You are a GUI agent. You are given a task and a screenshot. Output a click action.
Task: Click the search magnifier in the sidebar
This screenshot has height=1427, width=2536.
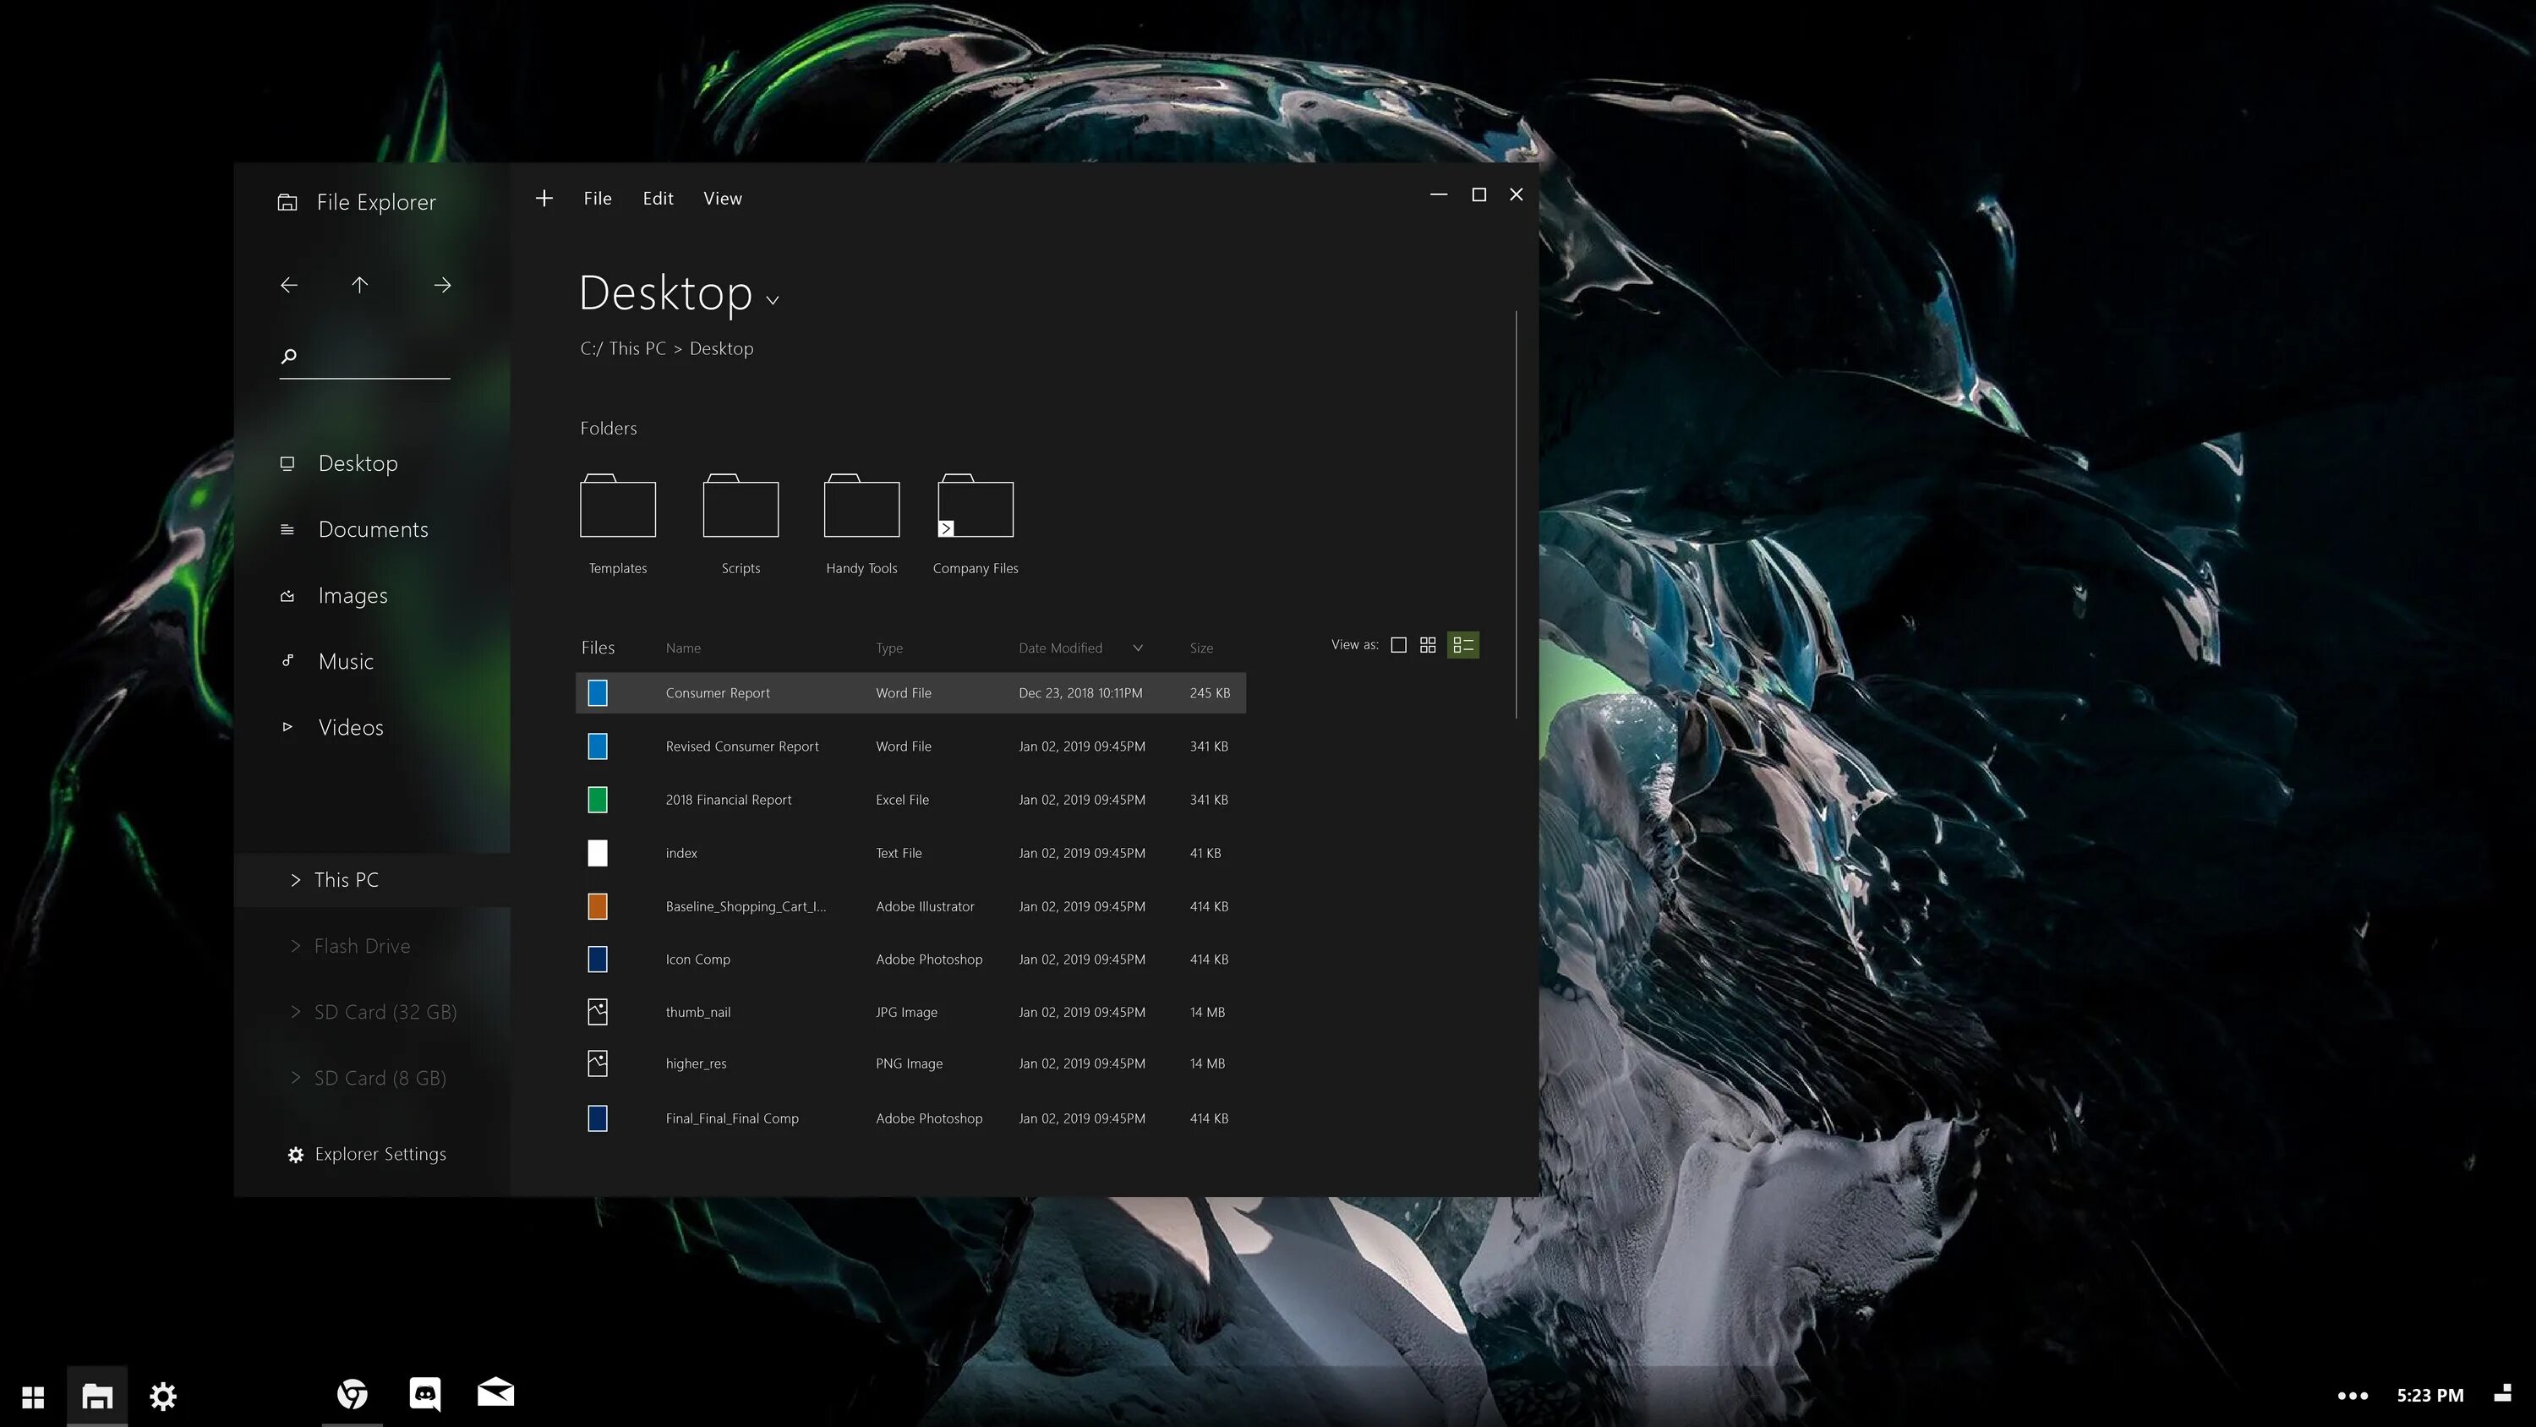coord(288,356)
